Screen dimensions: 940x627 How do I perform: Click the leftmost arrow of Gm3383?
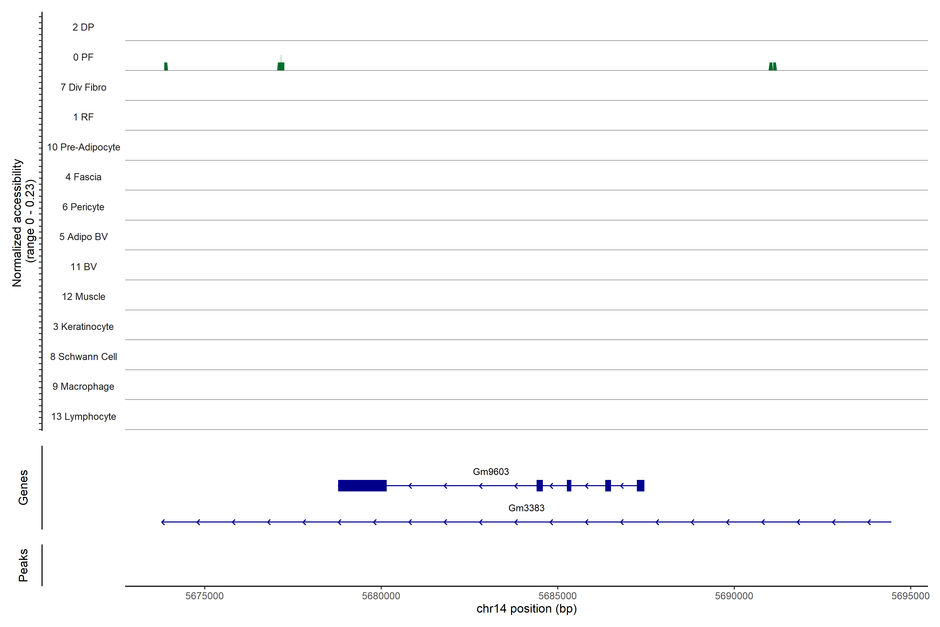point(163,522)
